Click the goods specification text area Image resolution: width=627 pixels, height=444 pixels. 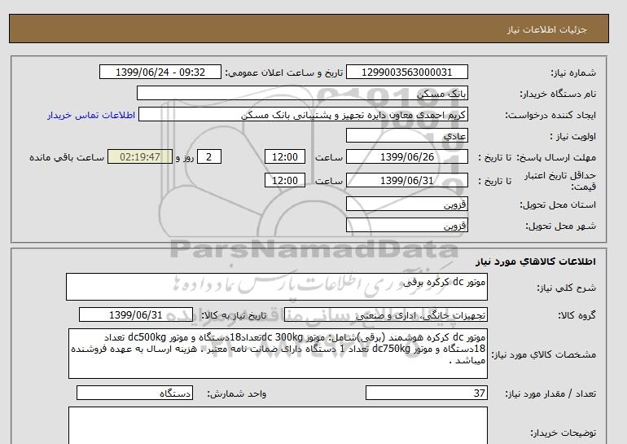coord(278,354)
